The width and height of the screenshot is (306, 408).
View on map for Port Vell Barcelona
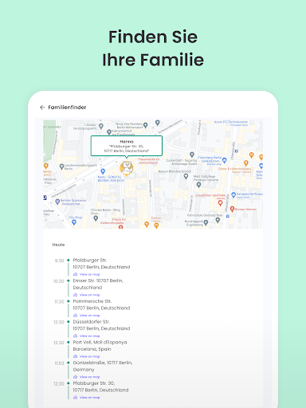pos(89,356)
